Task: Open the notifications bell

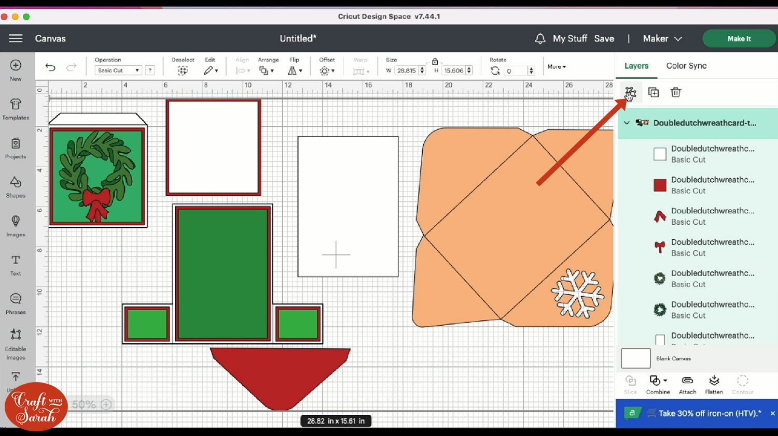Action: [x=540, y=39]
